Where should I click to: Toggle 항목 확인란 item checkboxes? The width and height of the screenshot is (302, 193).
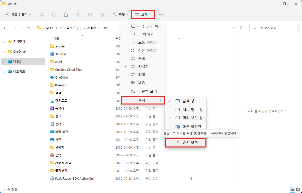pyautogui.click(x=186, y=126)
